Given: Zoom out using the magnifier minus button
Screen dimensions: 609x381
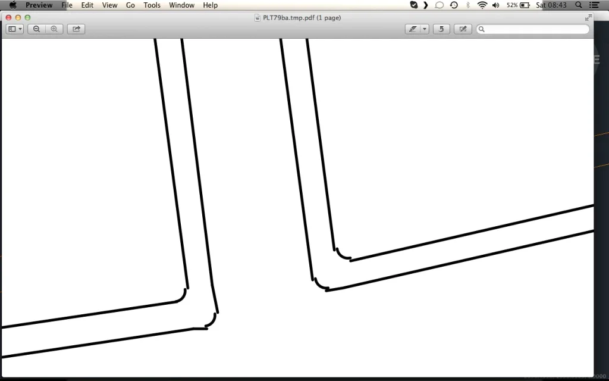Looking at the screenshot, I should [x=36, y=29].
